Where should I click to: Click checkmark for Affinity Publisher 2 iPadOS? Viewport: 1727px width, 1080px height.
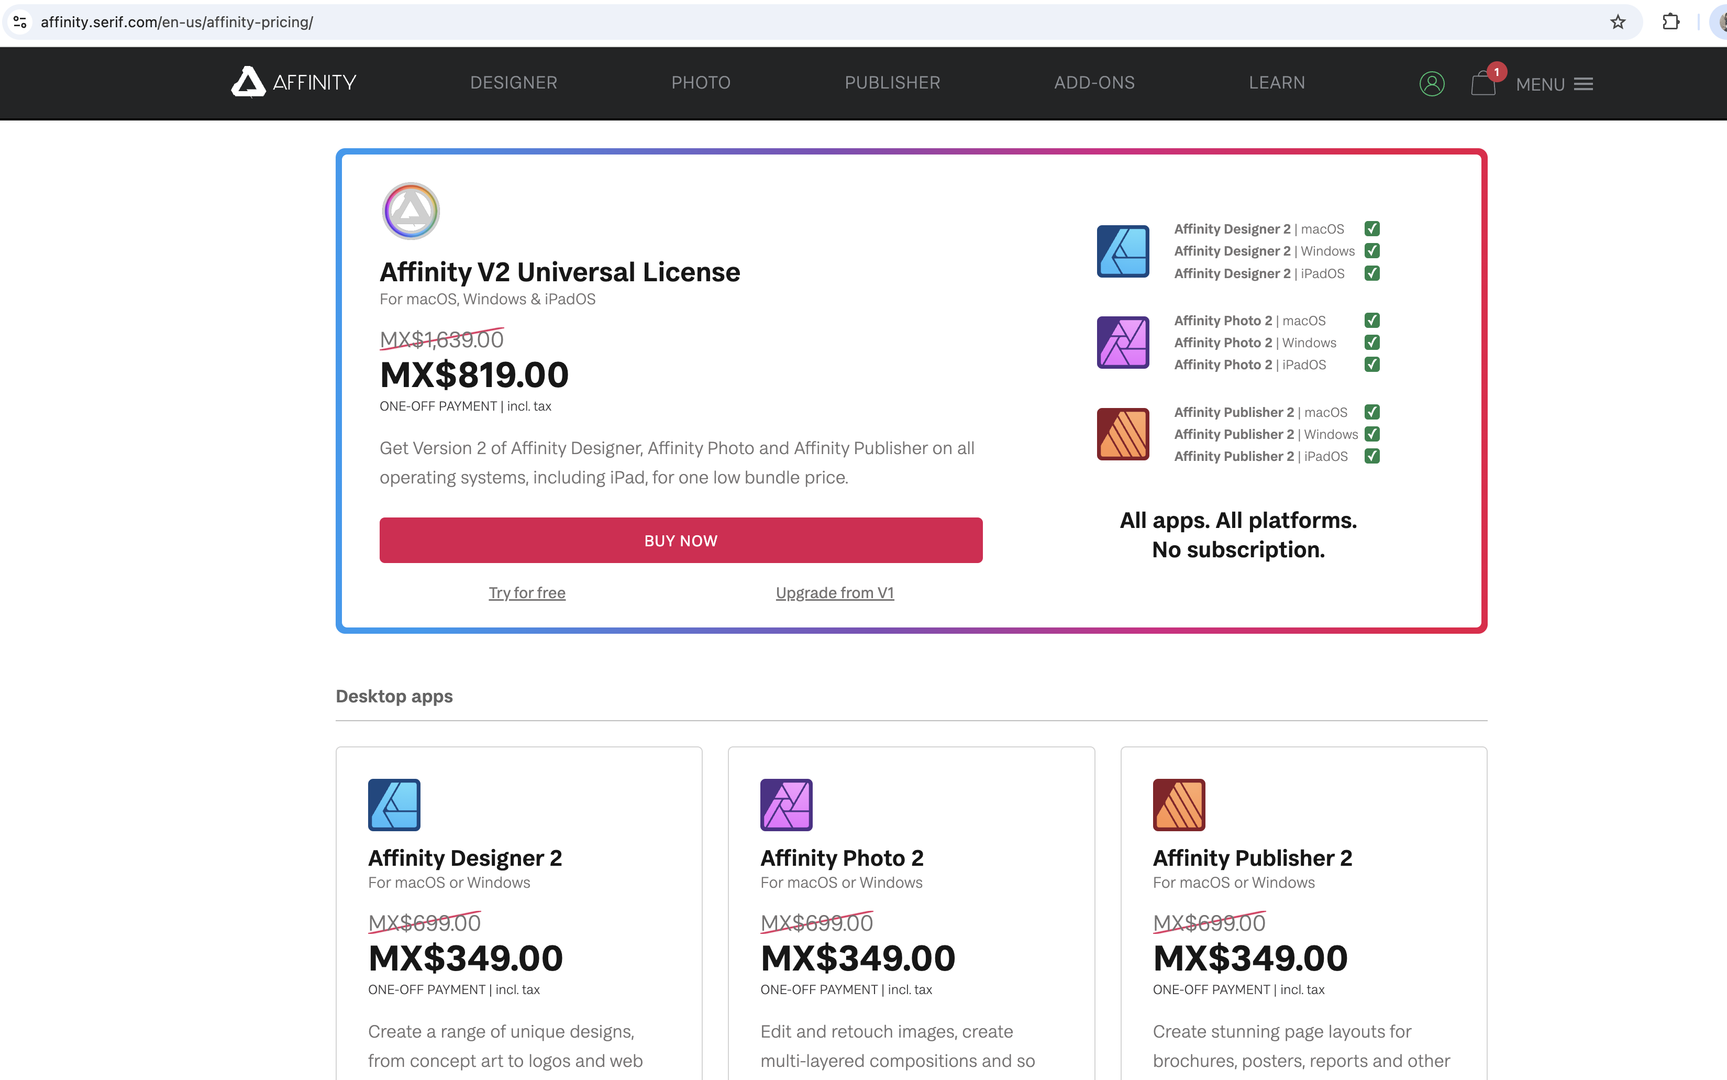1372,456
